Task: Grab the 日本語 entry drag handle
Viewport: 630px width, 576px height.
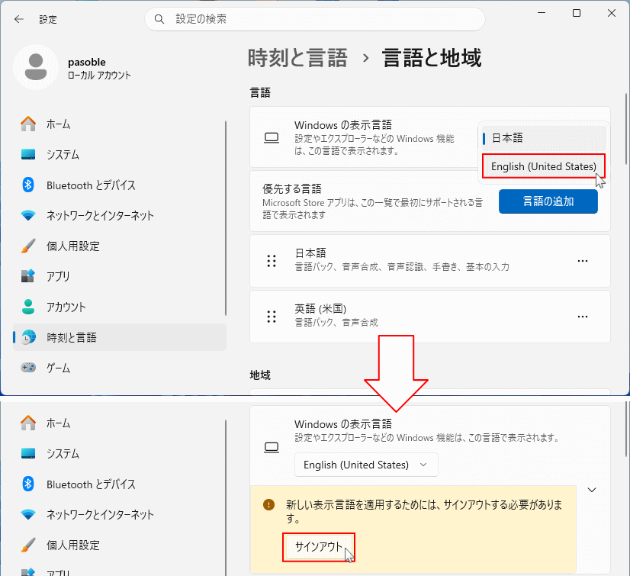Action: [272, 262]
